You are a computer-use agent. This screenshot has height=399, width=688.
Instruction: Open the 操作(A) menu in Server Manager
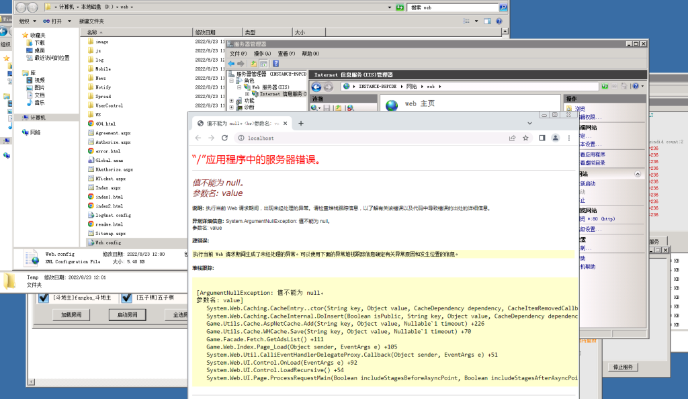262,54
